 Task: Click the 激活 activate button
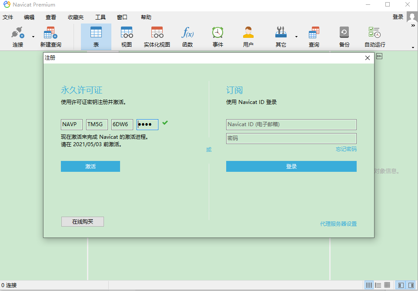point(90,166)
